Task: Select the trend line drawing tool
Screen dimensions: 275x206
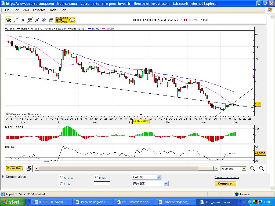Action: [16, 20]
